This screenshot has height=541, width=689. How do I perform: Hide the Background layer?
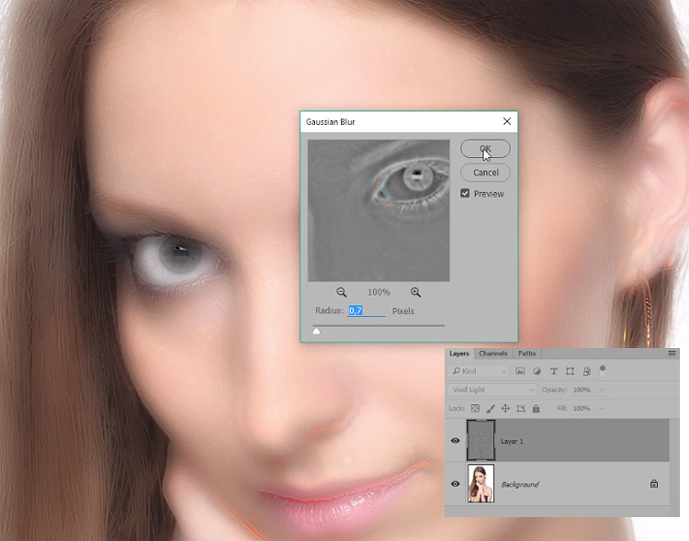click(x=456, y=484)
